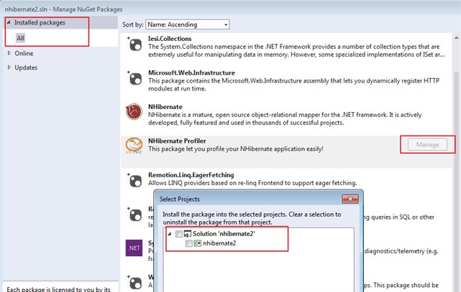461x292 pixels.
Task: Click the NHibernate Profiler package icon
Action: coord(134,146)
